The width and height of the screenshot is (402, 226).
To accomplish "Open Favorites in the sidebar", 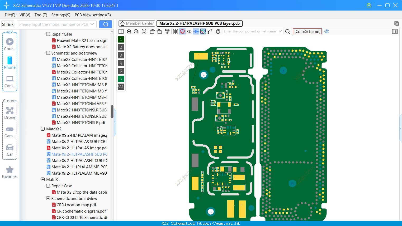I will tap(10, 172).
